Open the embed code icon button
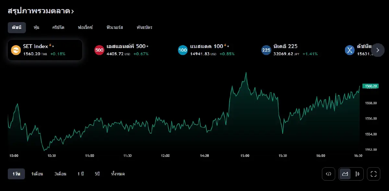 pyautogui.click(x=328, y=174)
